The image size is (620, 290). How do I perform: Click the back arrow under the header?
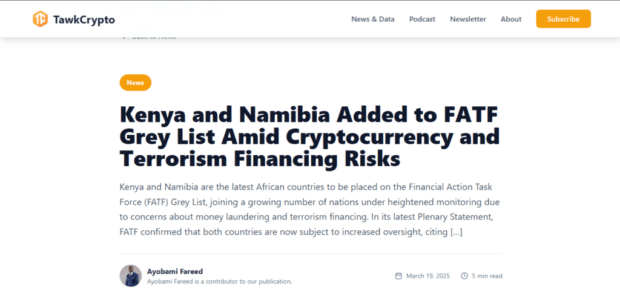[124, 37]
